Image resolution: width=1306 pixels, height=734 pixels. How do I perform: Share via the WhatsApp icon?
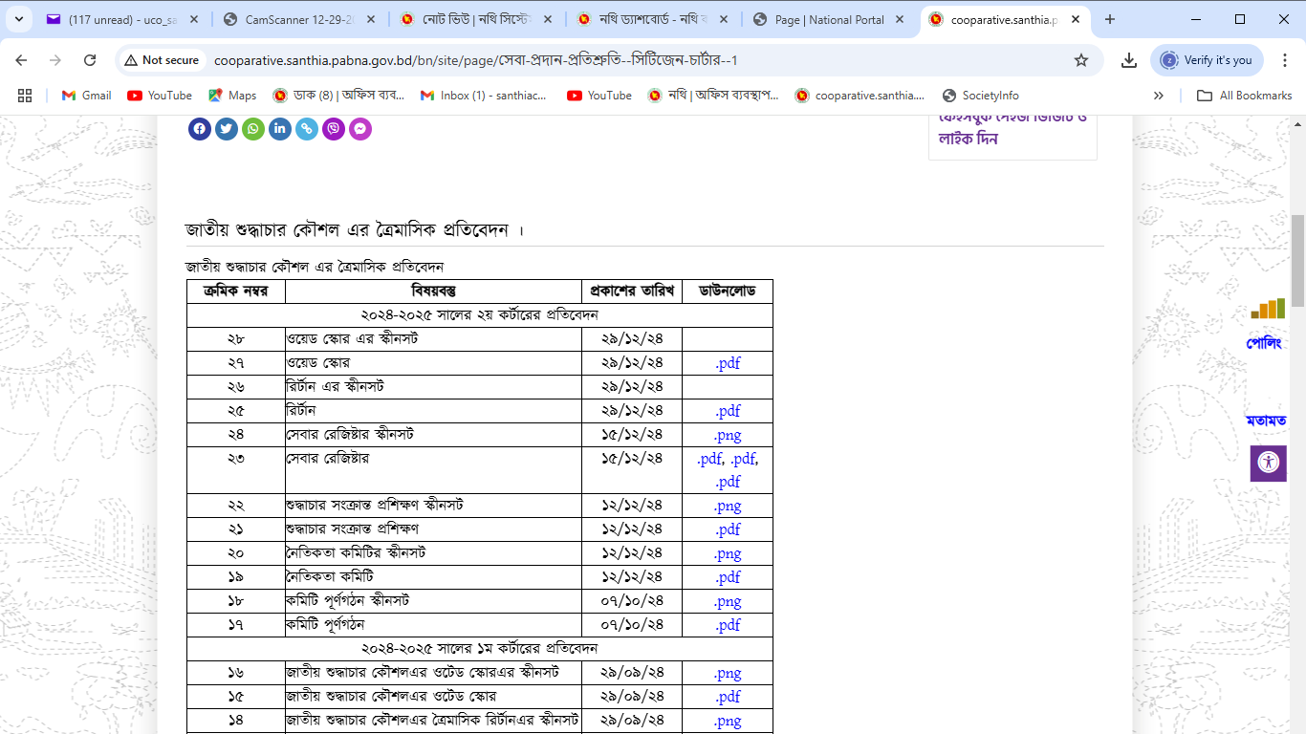coord(253,129)
